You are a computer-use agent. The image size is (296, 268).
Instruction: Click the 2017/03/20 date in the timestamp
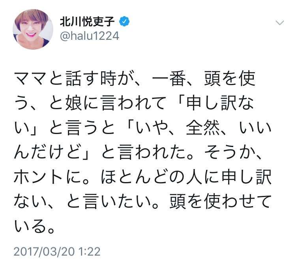tap(44, 251)
